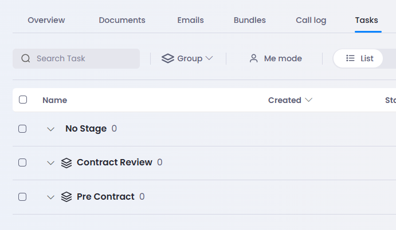Click the search magnifier icon
Screen dimensions: 396x230
(26, 58)
